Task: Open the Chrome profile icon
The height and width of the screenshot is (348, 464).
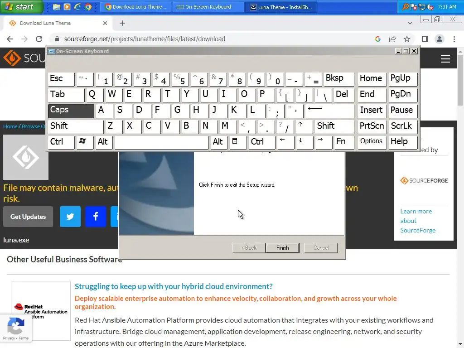Action: (x=440, y=39)
